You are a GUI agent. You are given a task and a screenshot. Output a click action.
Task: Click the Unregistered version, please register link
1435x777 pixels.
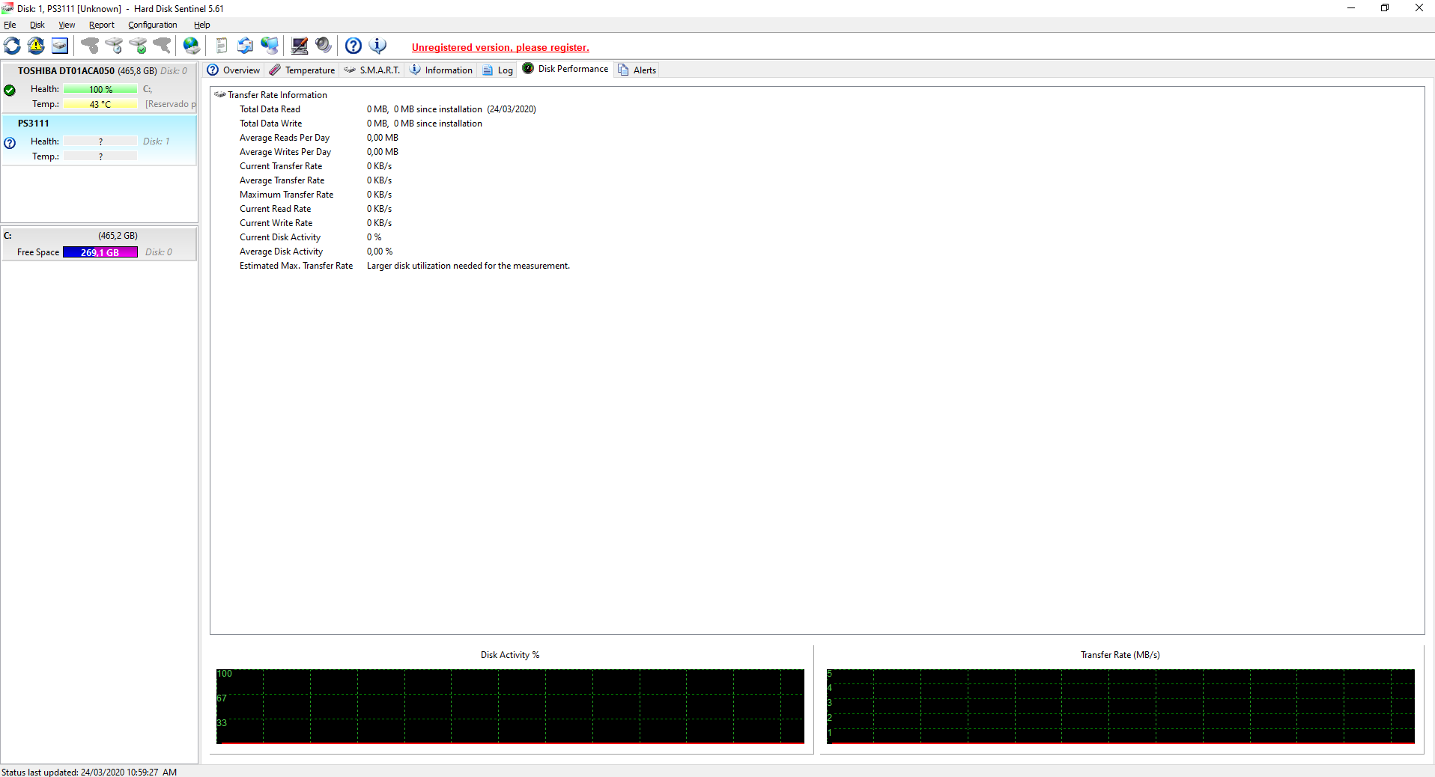pos(500,47)
